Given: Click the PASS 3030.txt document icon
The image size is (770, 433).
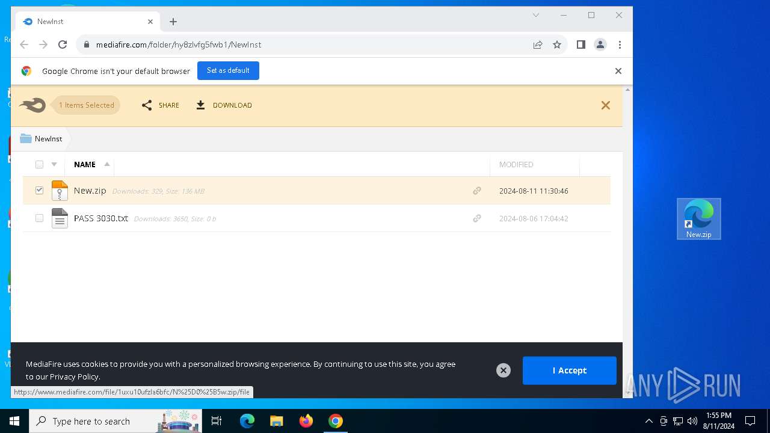Looking at the screenshot, I should tap(60, 218).
